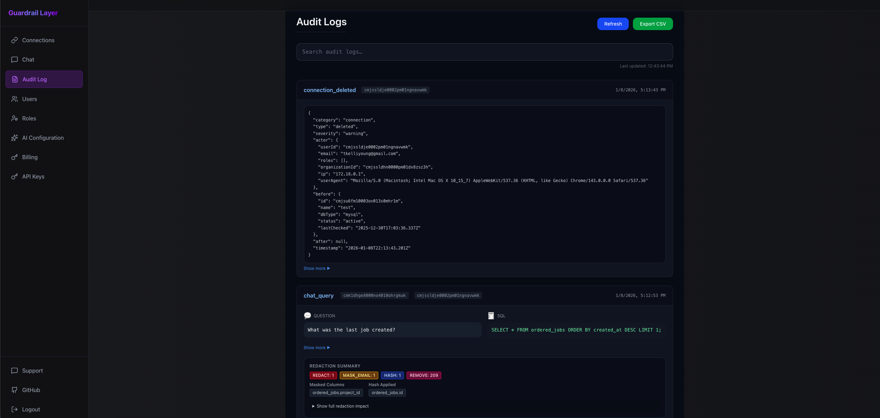This screenshot has width=880, height=418.
Task: Select the Audit Log menu item
Action: tap(35, 79)
